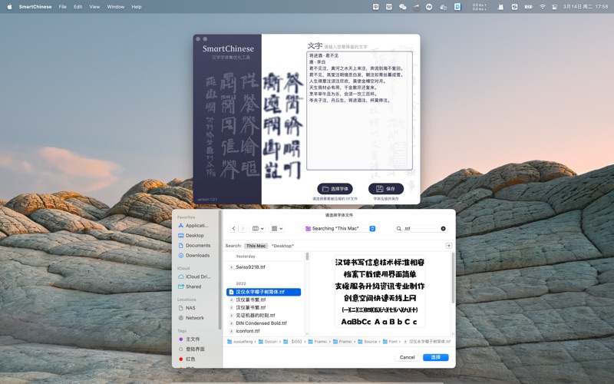Go back using the left chevron

click(234, 228)
